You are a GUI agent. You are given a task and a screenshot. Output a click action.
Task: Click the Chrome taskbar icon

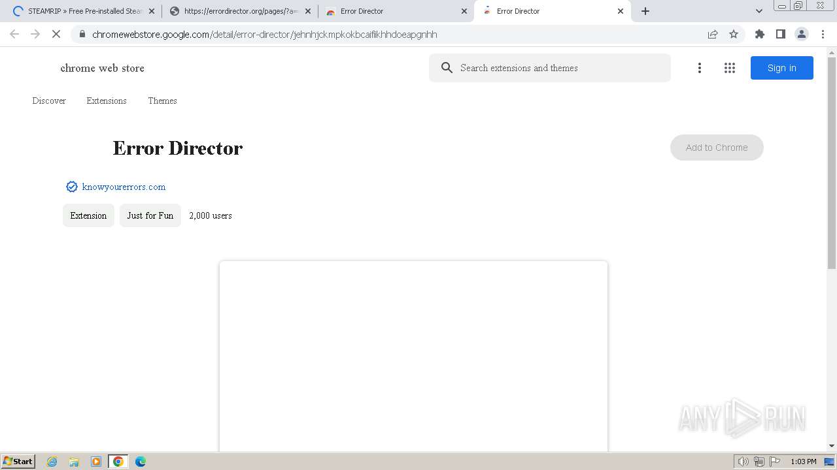tap(118, 462)
